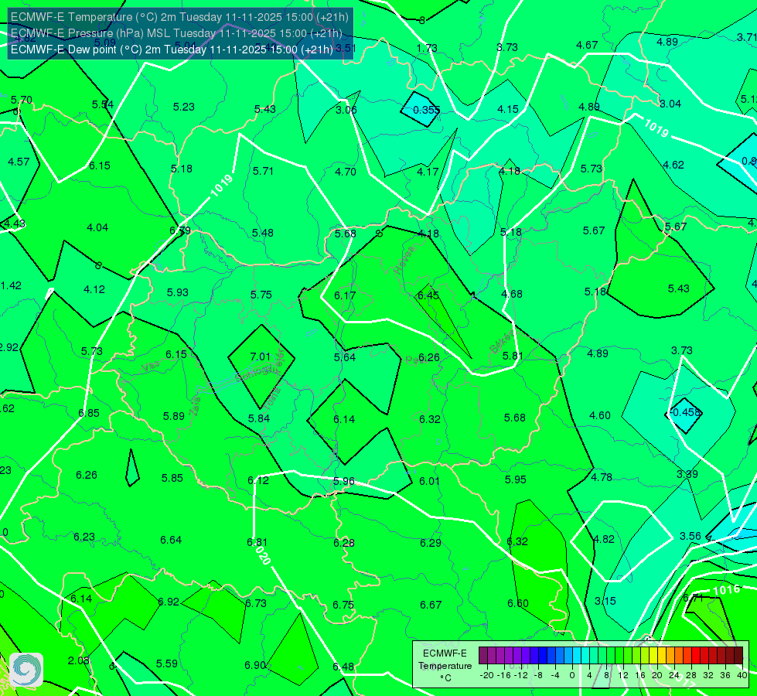Image resolution: width=757 pixels, height=696 pixels.
Task: Click the 5.89 temperature value
Action: 174,416
